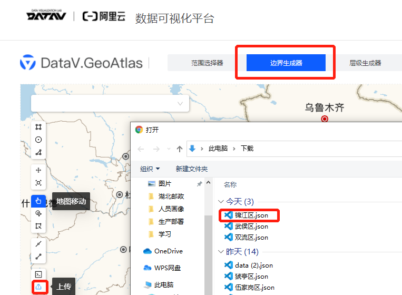This screenshot has width=402, height=295.
Task: Click the lasso select tool icon
Action: (38, 213)
